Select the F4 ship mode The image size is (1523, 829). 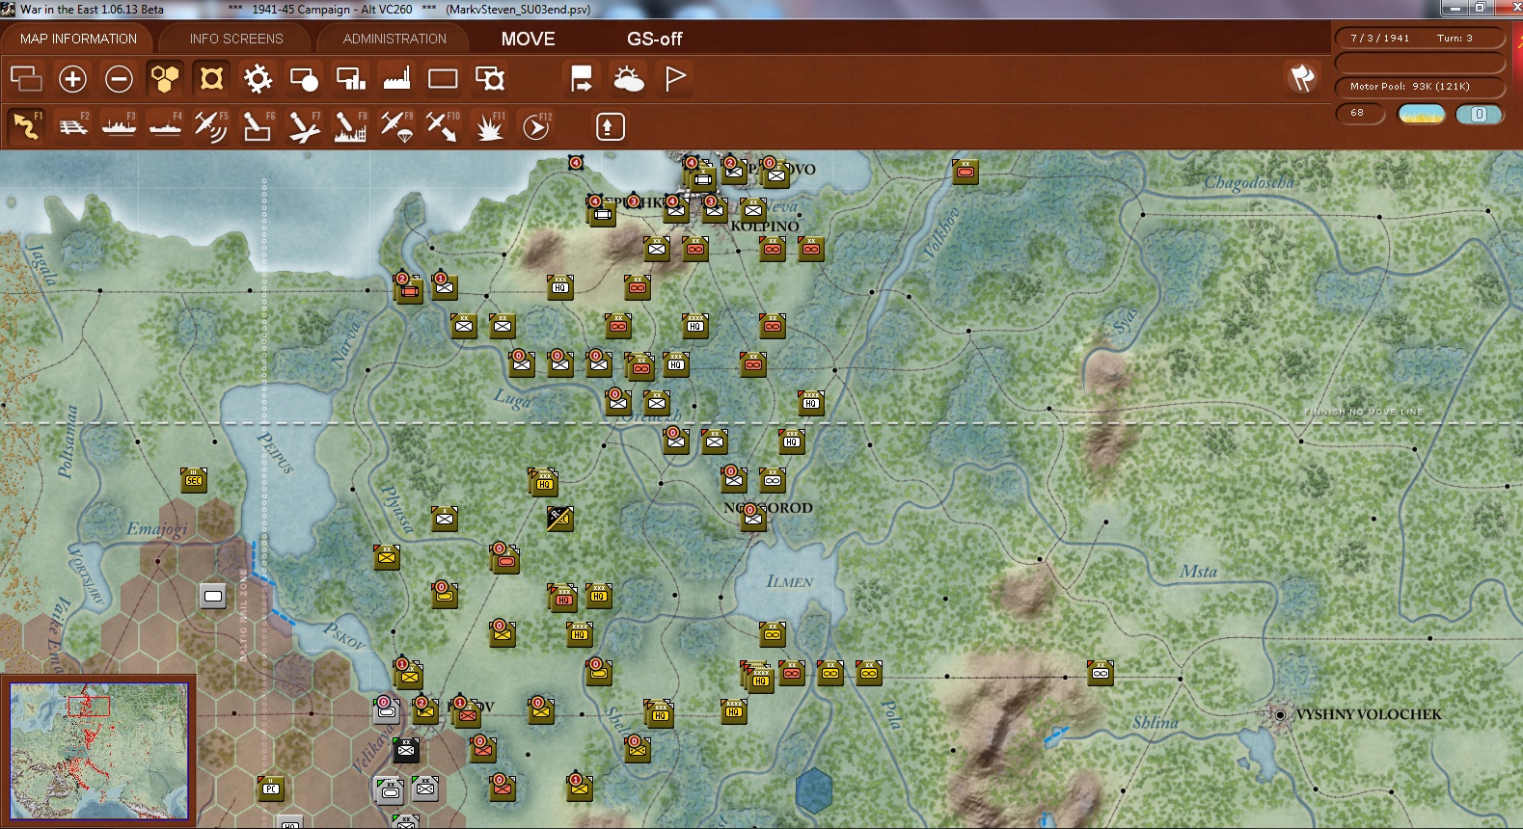coord(165,126)
